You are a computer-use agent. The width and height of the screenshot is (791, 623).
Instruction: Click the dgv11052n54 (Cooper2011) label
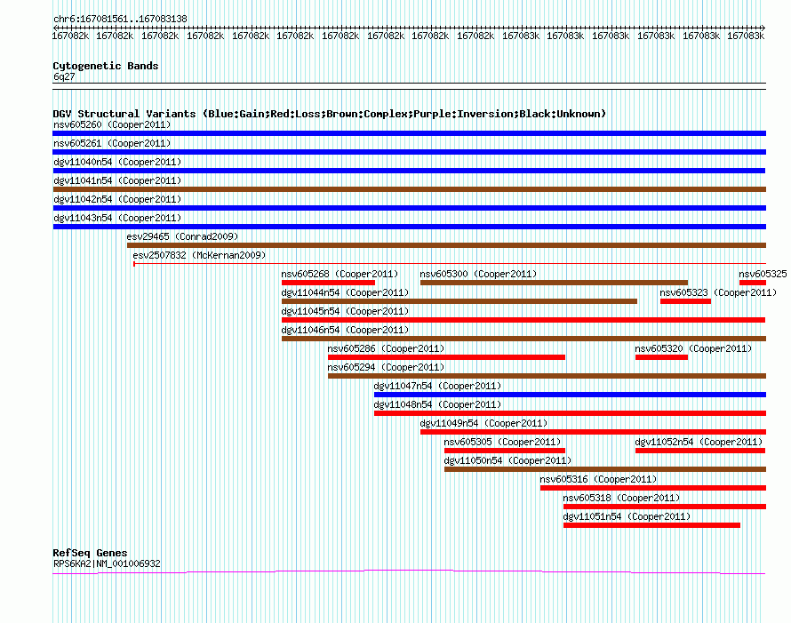click(x=699, y=442)
